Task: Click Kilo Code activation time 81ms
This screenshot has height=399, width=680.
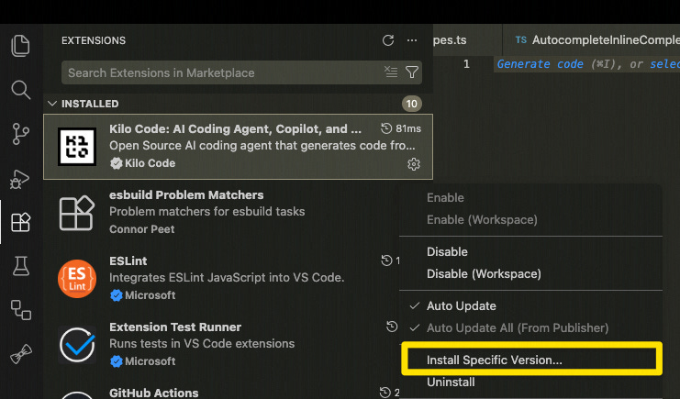Action: (x=401, y=128)
